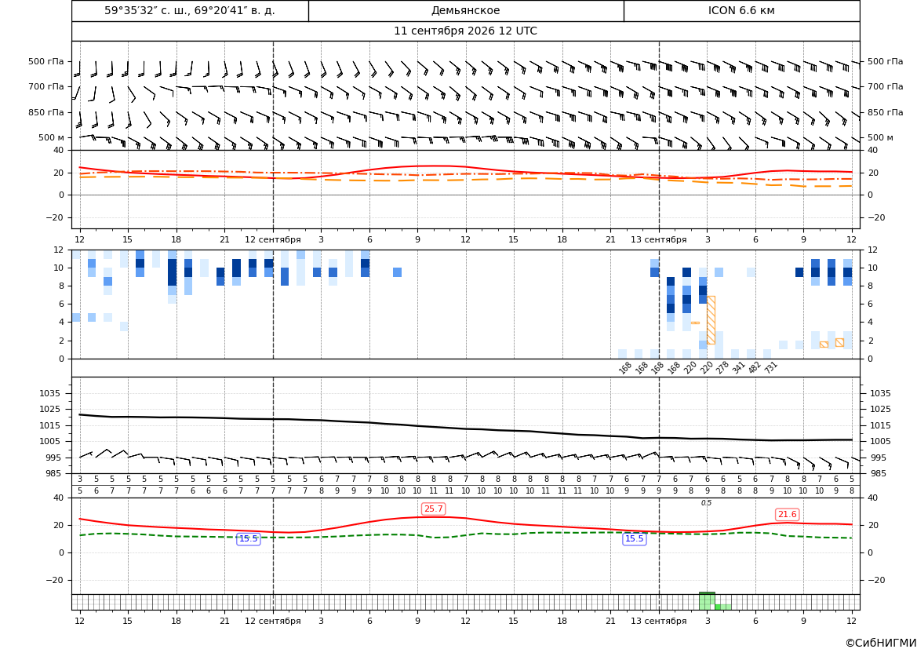Click the Демьянское station title
Screen dimensions: 917x649
[465, 10]
